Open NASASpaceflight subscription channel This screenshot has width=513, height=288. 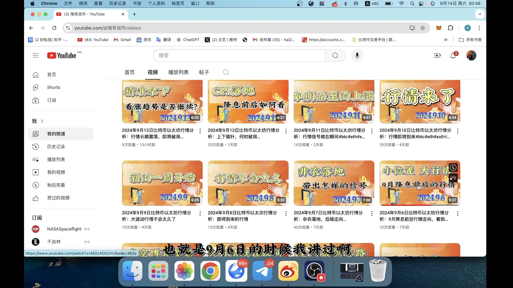61,229
